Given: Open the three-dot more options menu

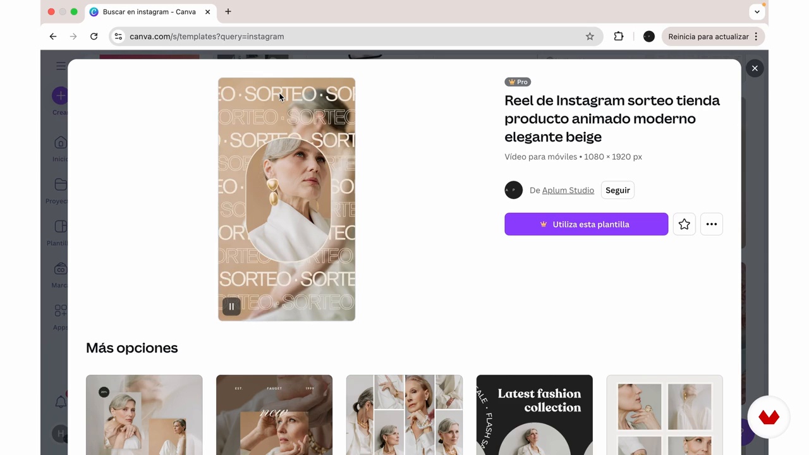Looking at the screenshot, I should pyautogui.click(x=712, y=224).
